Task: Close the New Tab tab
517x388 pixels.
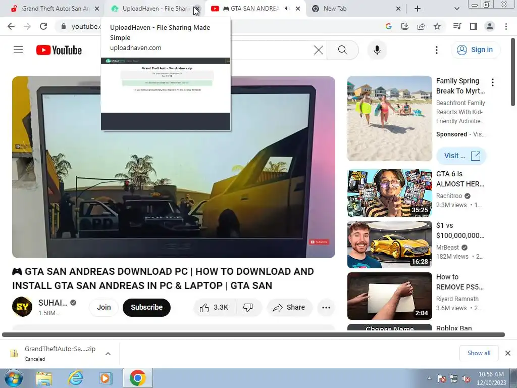Action: (x=398, y=9)
